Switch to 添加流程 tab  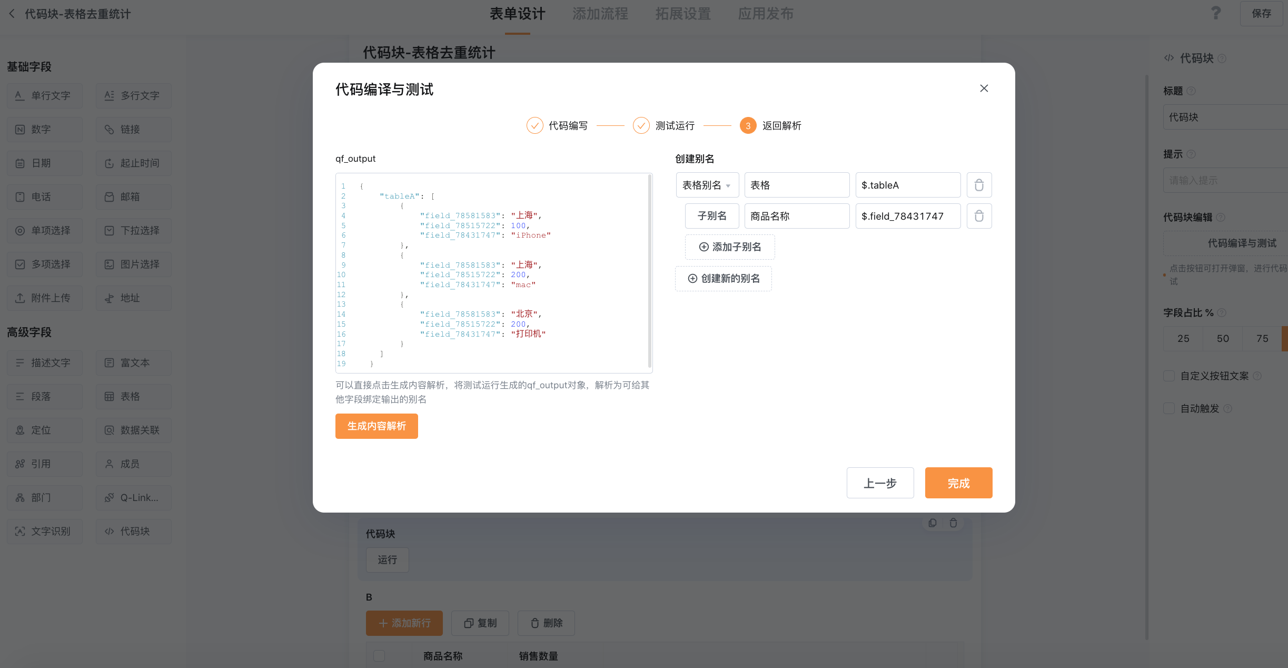[600, 14]
